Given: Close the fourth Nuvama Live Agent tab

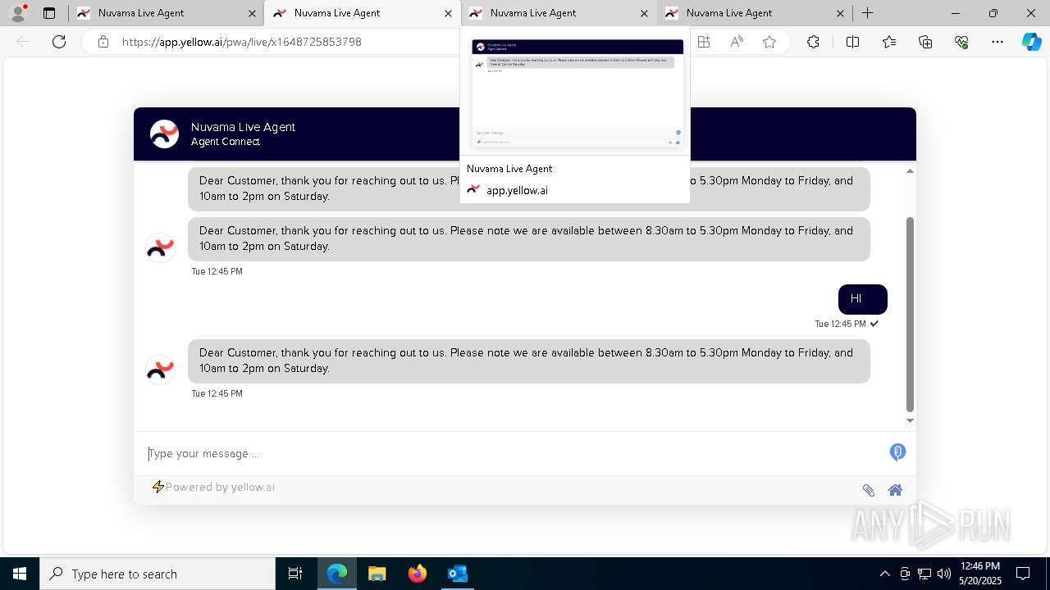Looking at the screenshot, I should click(840, 13).
